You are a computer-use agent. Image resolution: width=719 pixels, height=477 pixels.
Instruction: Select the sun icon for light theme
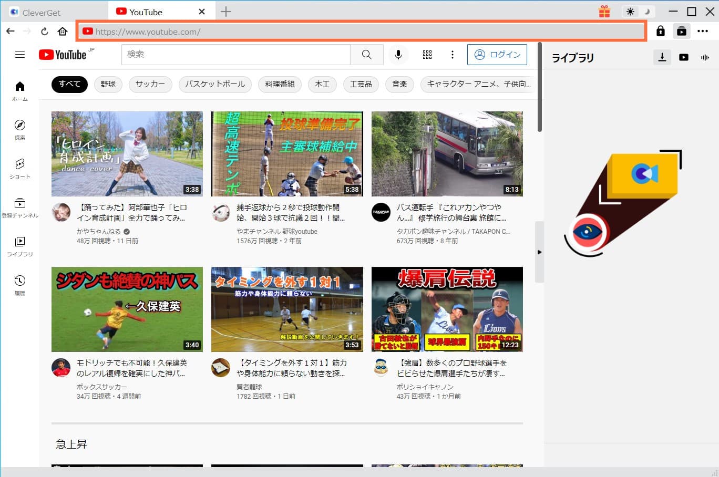coord(630,11)
